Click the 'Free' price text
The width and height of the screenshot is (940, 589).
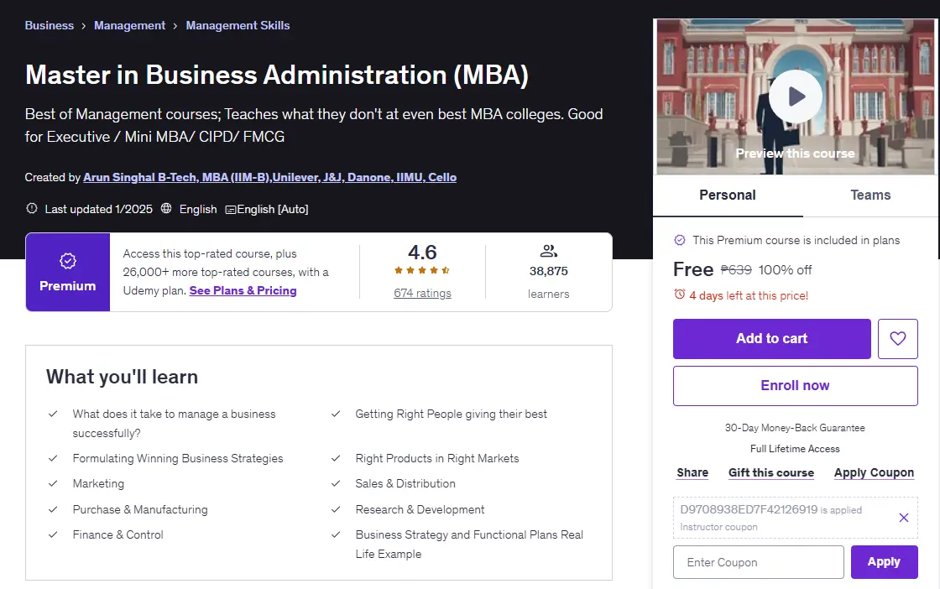pyautogui.click(x=693, y=269)
